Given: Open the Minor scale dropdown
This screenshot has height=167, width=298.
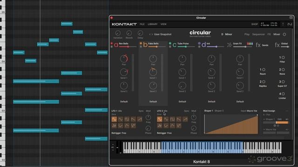Looking at the screenshot, I should (x=229, y=34).
